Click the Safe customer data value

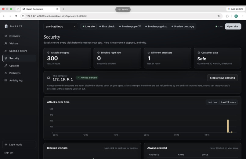point(202,59)
